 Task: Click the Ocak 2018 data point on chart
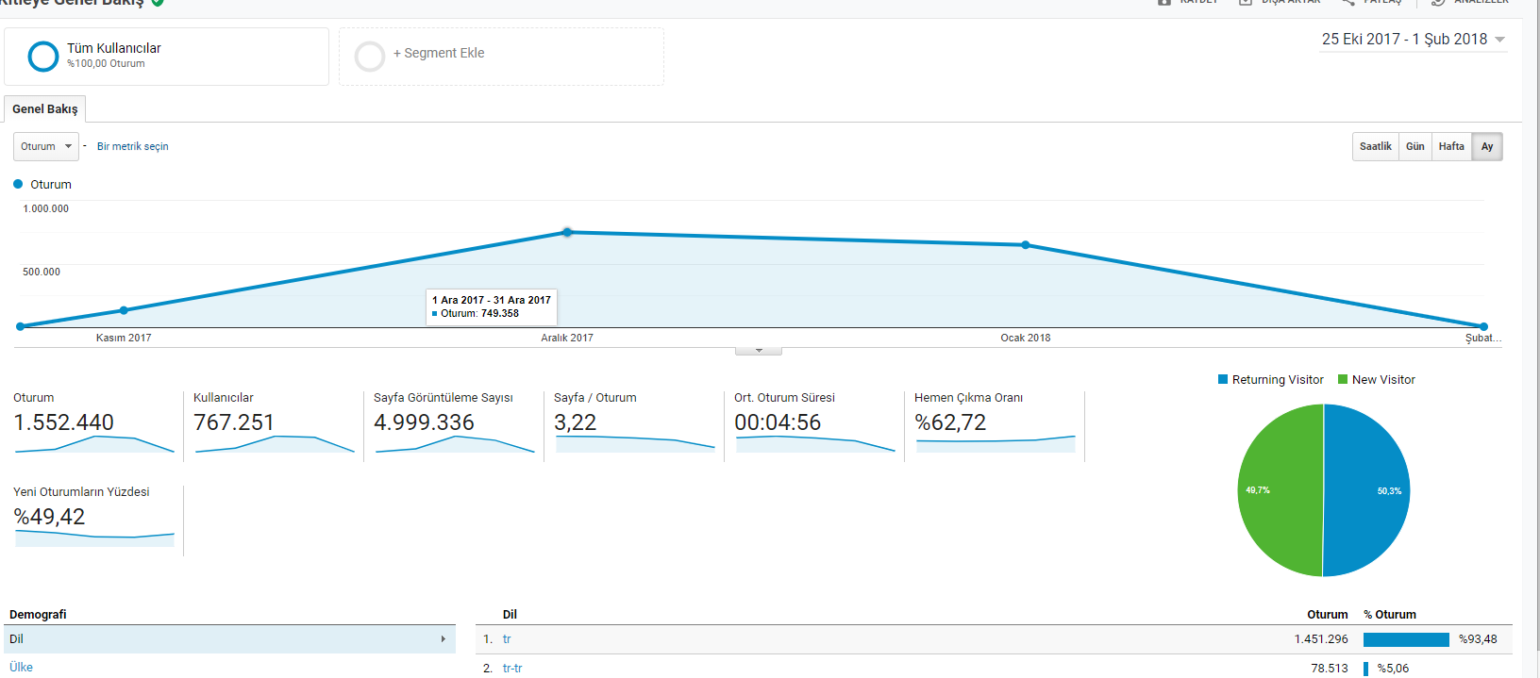point(1026,245)
